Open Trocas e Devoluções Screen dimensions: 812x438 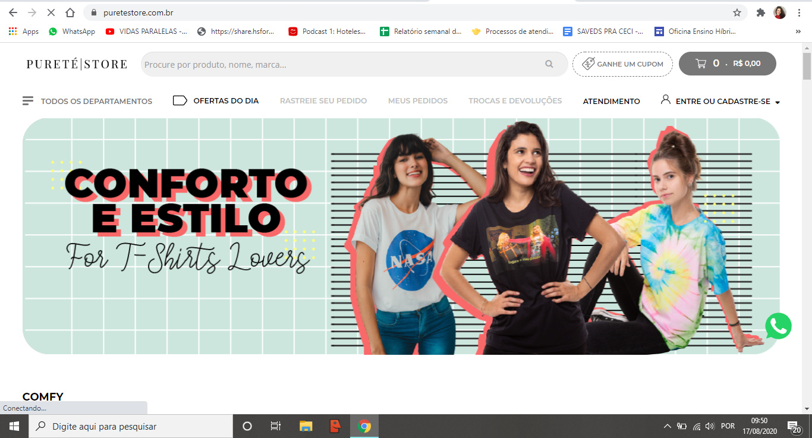515,101
